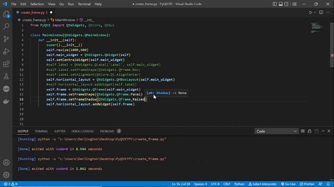This screenshot has height=187, width=334.
Task: Close the bottom panel
Action: pyautogui.click(x=329, y=131)
